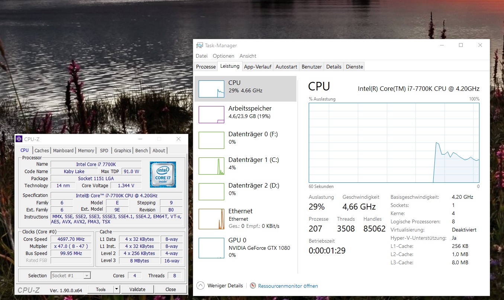This screenshot has height=300, width=504.
Task: Click the CPU-Z title bar icon
Action: (x=19, y=139)
